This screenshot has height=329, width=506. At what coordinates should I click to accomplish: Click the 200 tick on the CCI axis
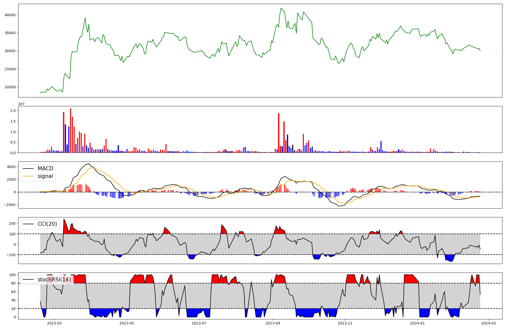tap(12, 223)
